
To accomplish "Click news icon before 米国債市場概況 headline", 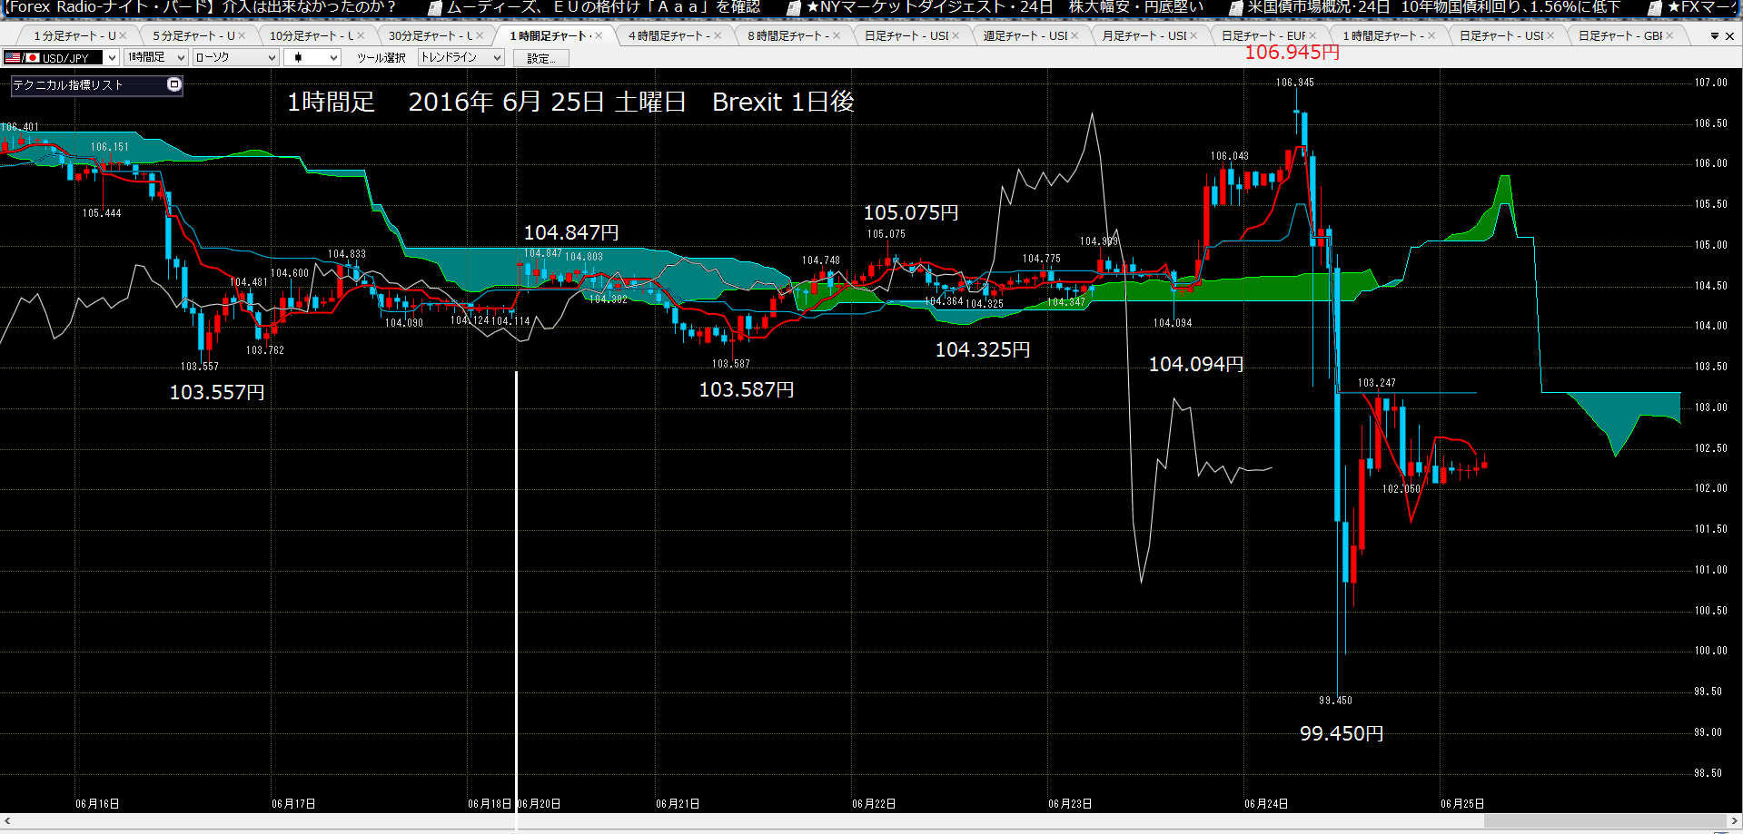I will coord(1236,8).
